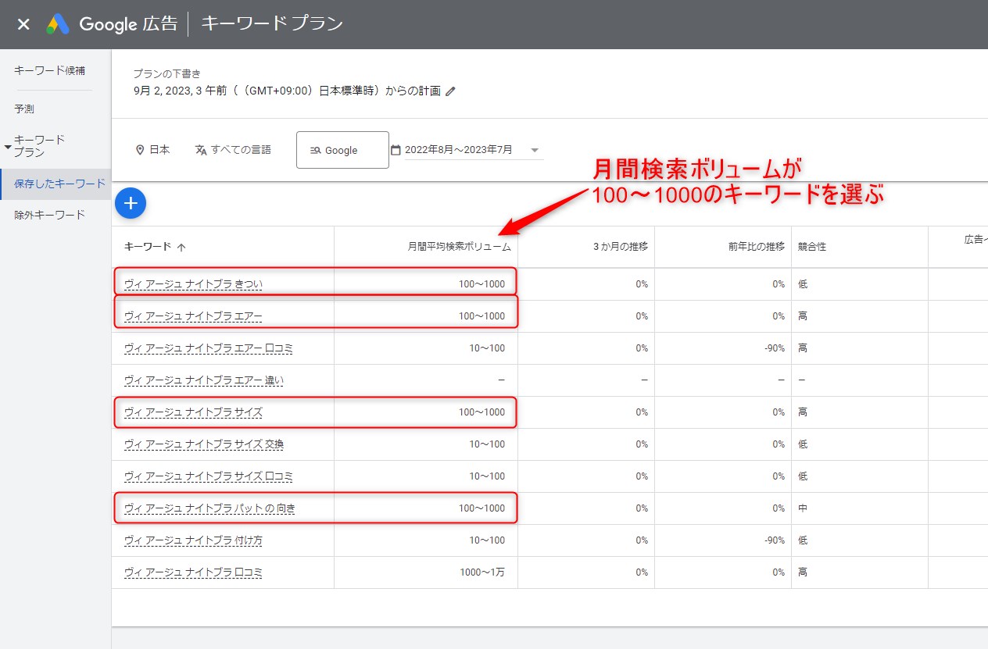Click the 2022年8月～2023年7月 date range
988x649 pixels.
coord(459,150)
